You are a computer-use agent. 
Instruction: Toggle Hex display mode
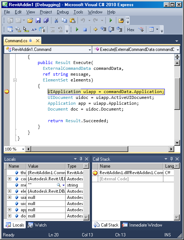pos(131,29)
